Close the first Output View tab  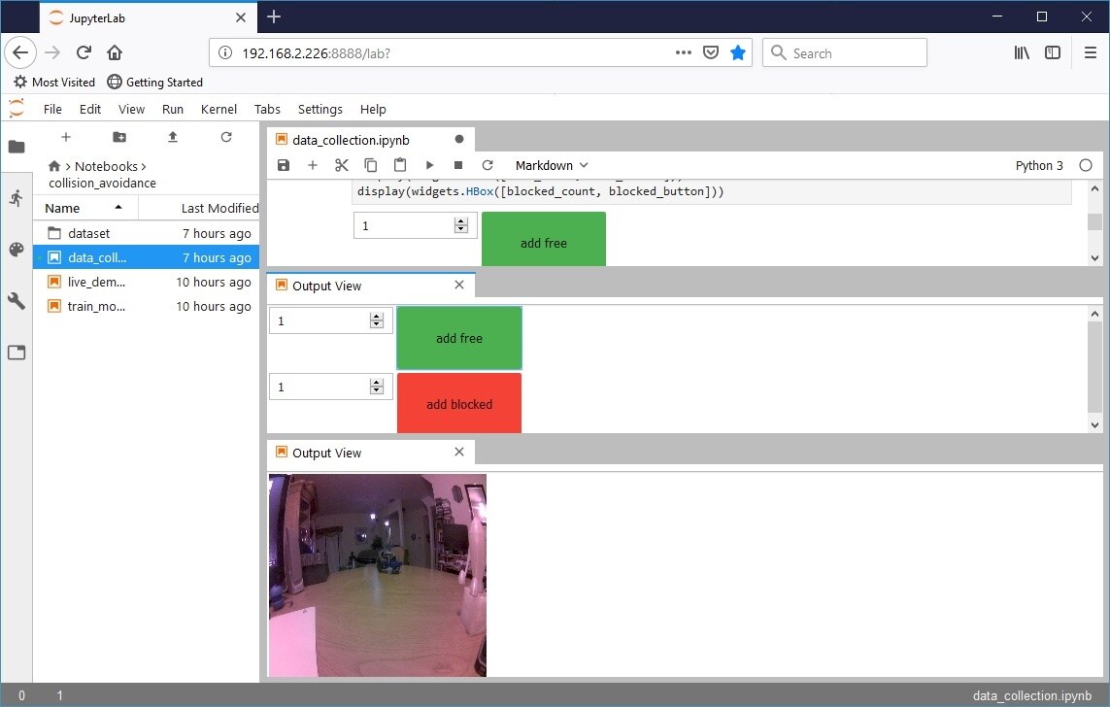(x=459, y=286)
